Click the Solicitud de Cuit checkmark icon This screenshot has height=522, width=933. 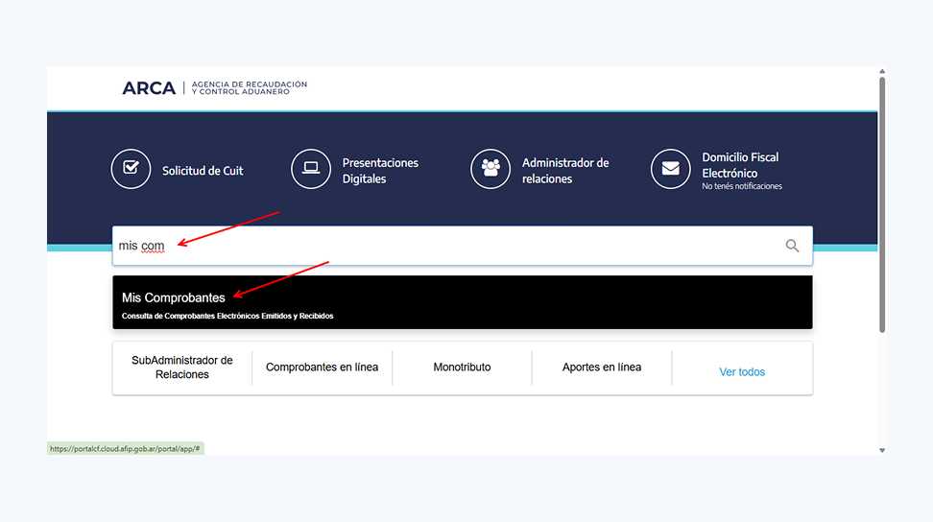coord(131,169)
